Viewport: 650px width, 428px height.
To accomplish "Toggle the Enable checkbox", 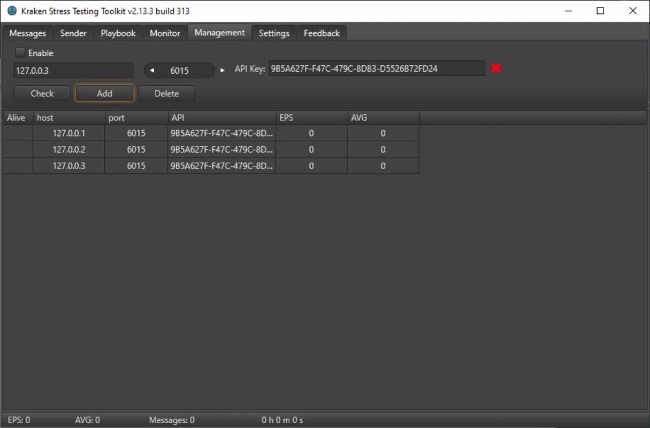I will (x=20, y=52).
